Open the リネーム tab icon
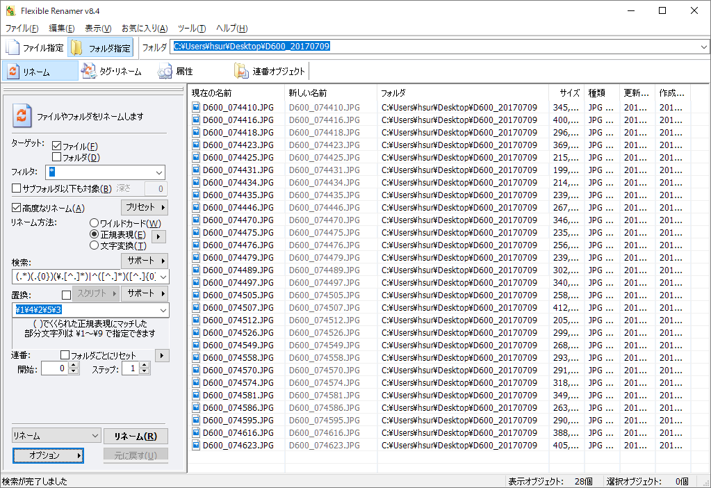711x488 pixels. coord(13,72)
